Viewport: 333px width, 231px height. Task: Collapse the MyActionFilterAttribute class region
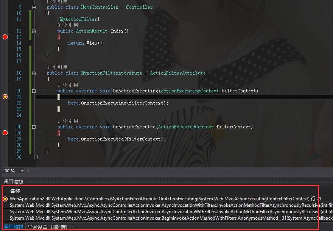[x=34, y=73]
